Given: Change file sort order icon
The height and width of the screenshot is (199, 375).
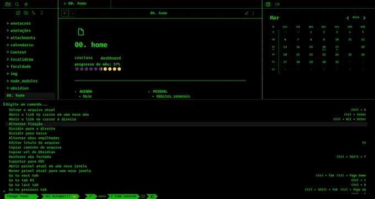Looking at the screenshot, I should click(x=34, y=13).
